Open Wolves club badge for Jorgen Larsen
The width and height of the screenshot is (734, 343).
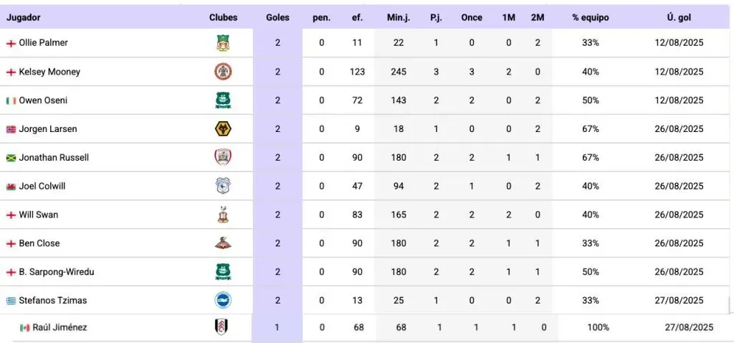tap(224, 129)
